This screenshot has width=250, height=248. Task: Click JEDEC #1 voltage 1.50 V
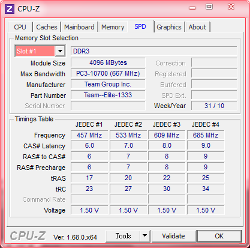coord(89,210)
